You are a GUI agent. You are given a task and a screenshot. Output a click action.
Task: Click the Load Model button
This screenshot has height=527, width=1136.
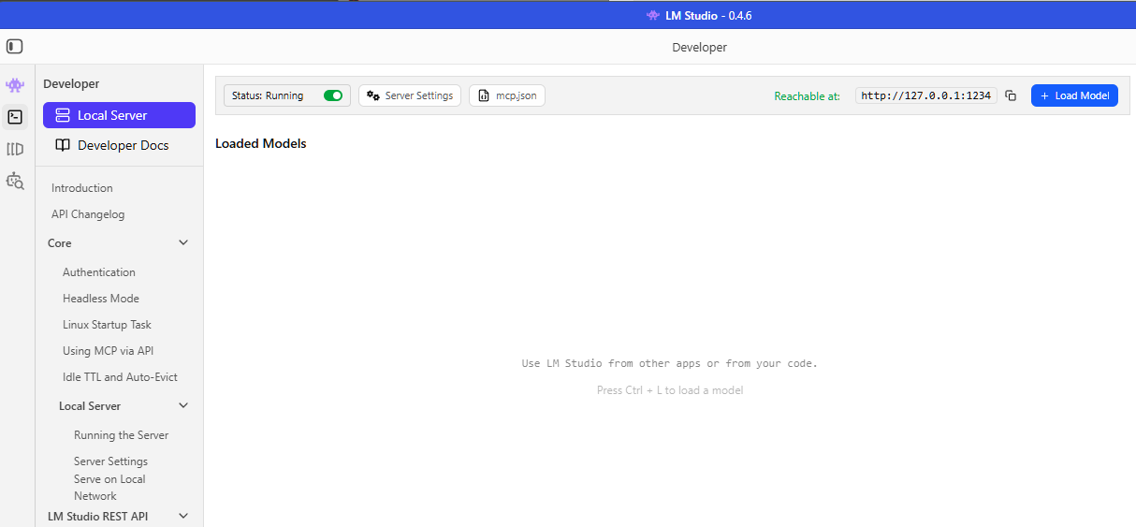point(1074,95)
